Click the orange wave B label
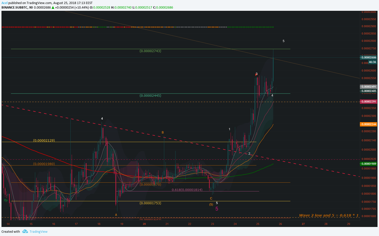 pos(163,132)
